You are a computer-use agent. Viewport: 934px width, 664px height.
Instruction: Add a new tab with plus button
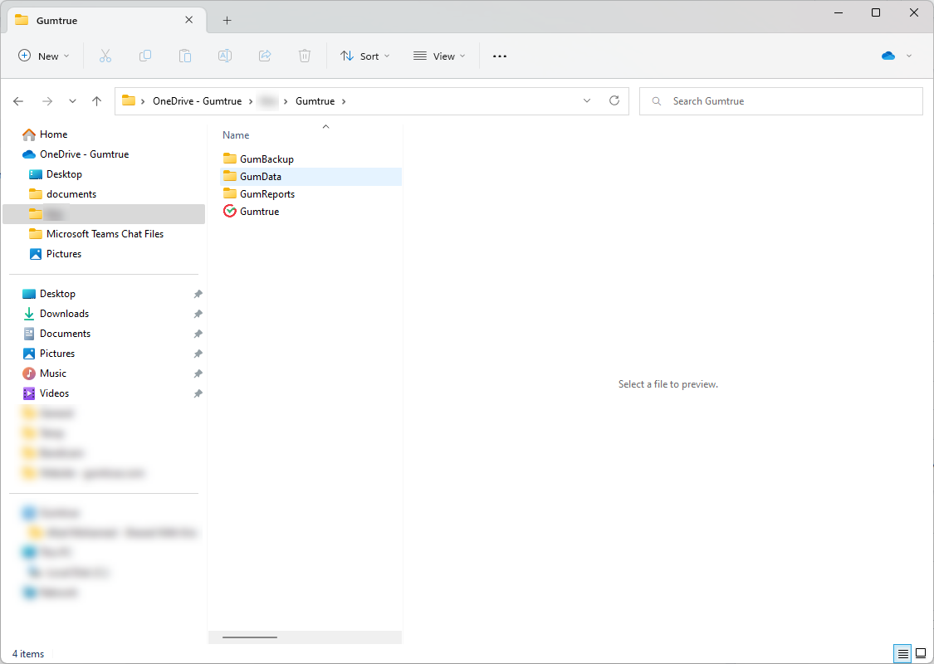(227, 20)
